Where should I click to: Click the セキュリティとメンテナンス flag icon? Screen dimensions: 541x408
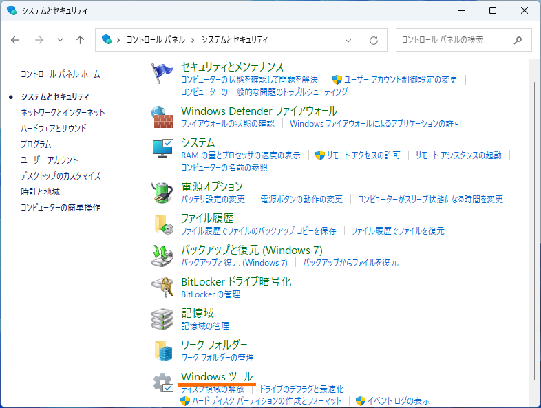[162, 73]
